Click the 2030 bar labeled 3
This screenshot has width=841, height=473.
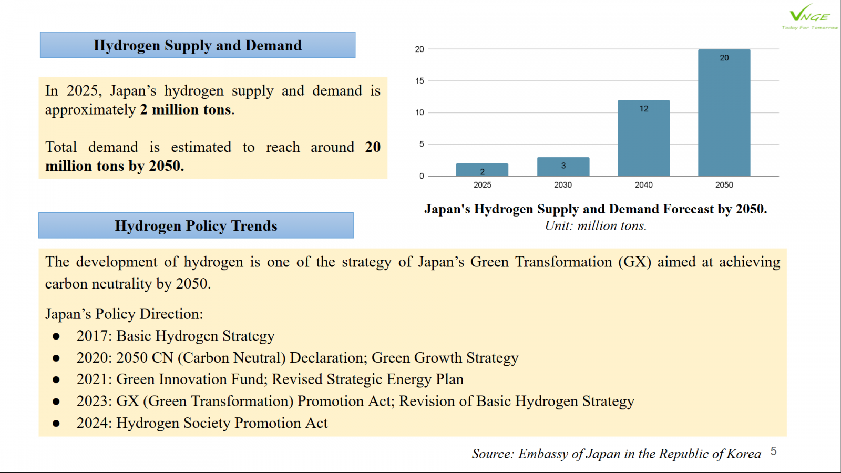click(x=563, y=167)
